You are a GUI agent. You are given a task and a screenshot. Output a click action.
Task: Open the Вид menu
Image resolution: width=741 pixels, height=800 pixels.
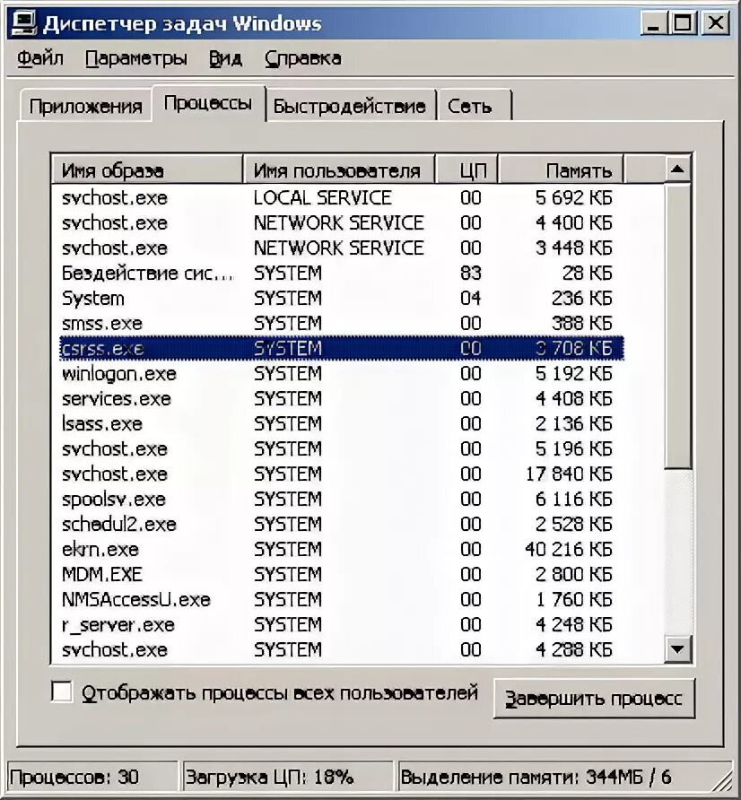click(x=225, y=58)
